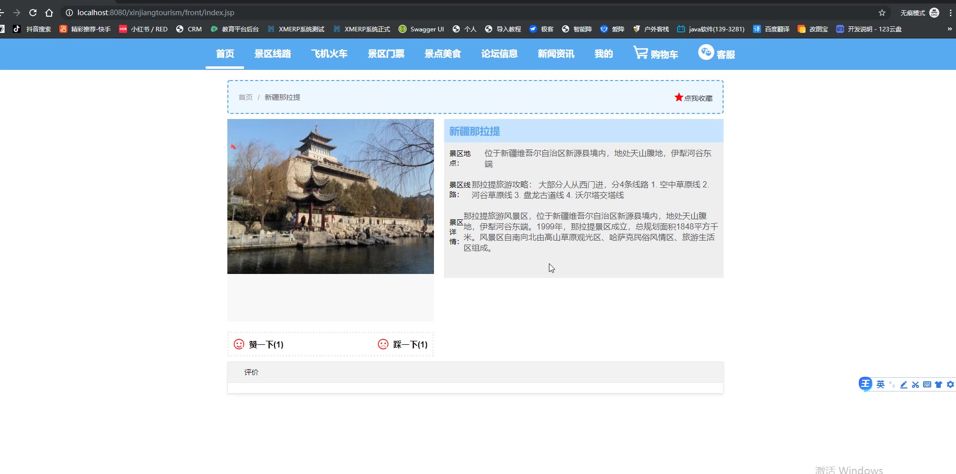Go to browser home page icon
The width and height of the screenshot is (956, 474).
(x=49, y=13)
